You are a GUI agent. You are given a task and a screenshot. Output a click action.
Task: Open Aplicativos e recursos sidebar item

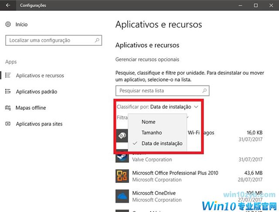point(40,75)
